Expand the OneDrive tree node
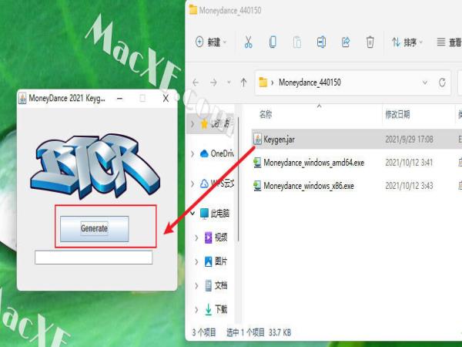Viewport: 462px width, 347px height. [192, 153]
